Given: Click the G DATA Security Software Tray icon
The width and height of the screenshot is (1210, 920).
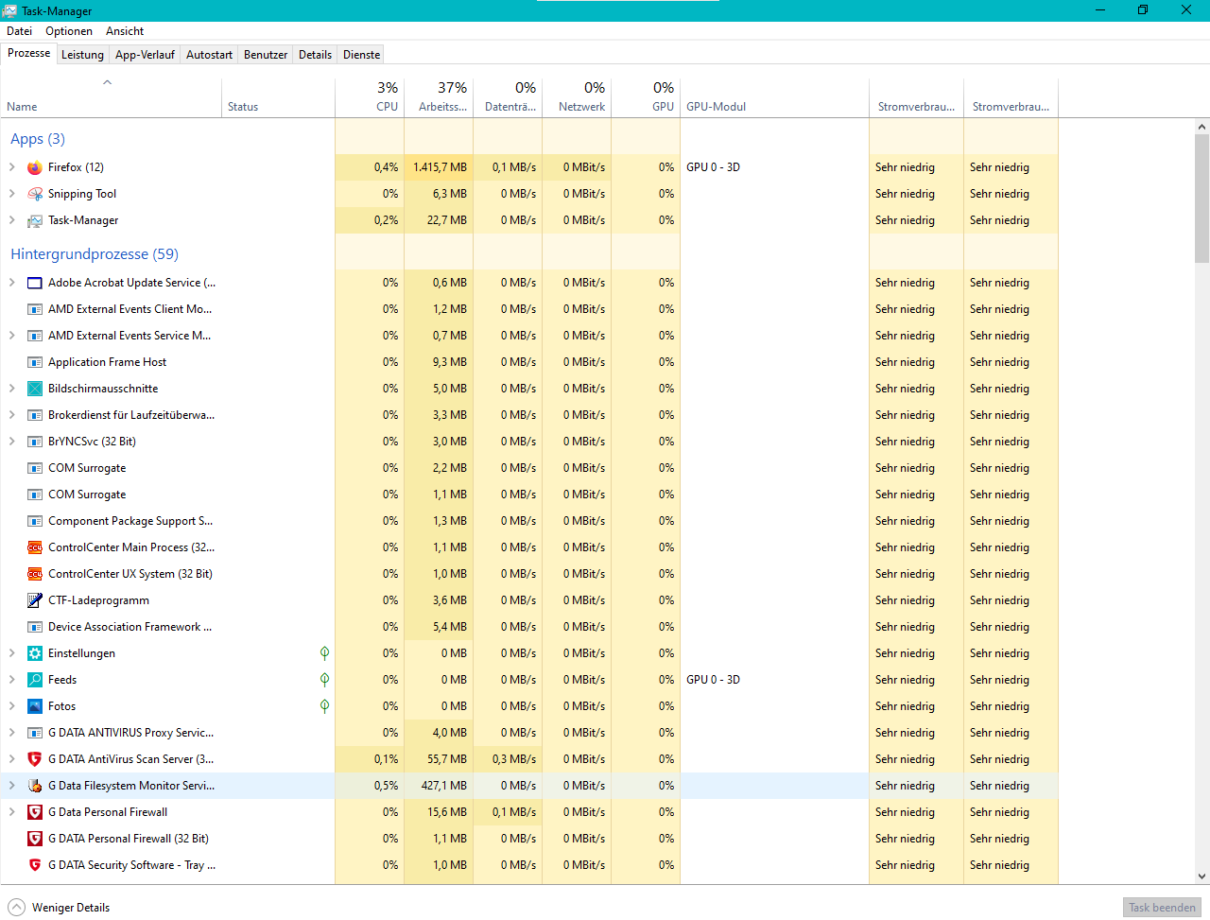Looking at the screenshot, I should pos(35,865).
